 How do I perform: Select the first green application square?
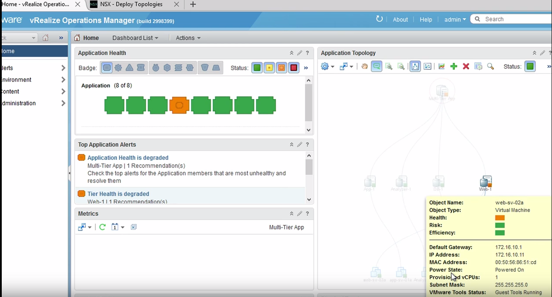[x=114, y=105]
